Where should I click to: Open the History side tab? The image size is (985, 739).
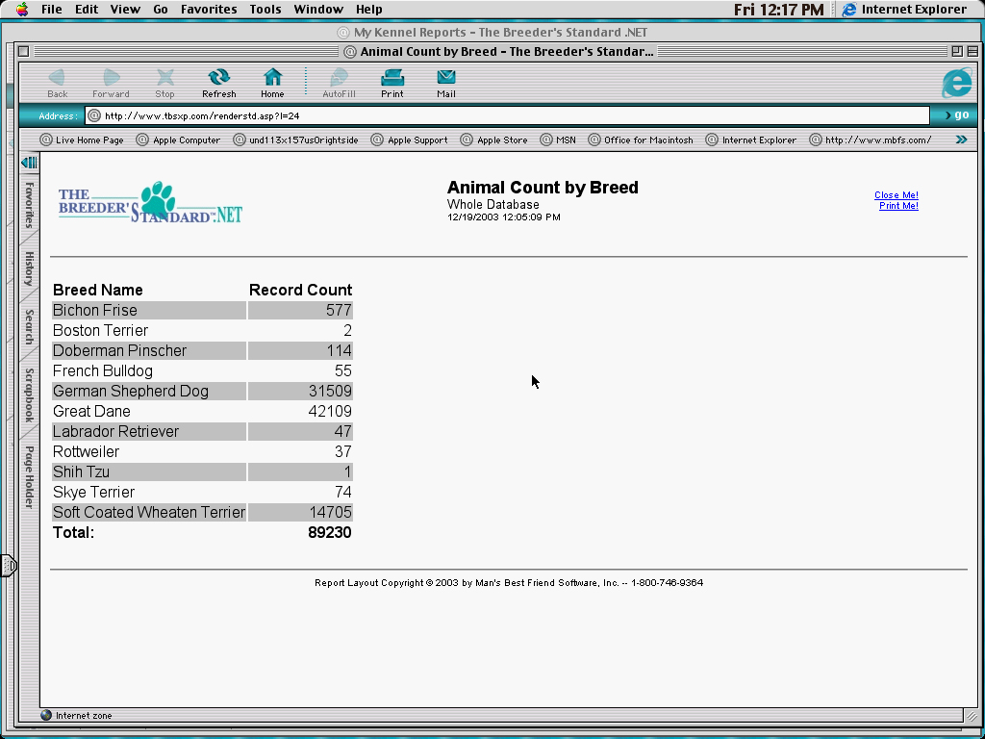point(29,268)
